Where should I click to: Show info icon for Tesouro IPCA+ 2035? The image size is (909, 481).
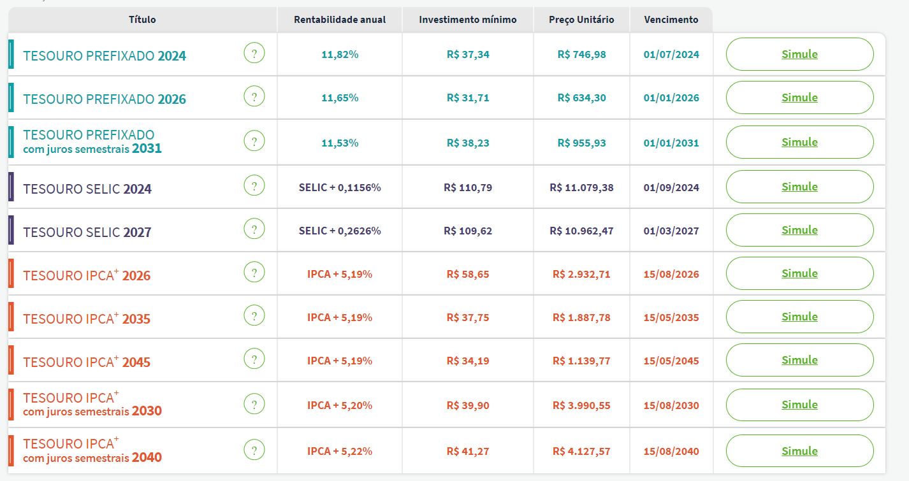pos(254,317)
